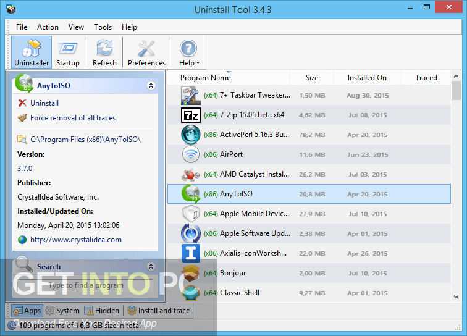Open the Help toolbar dropdown
Screen dimensions: 467x336
189,52
